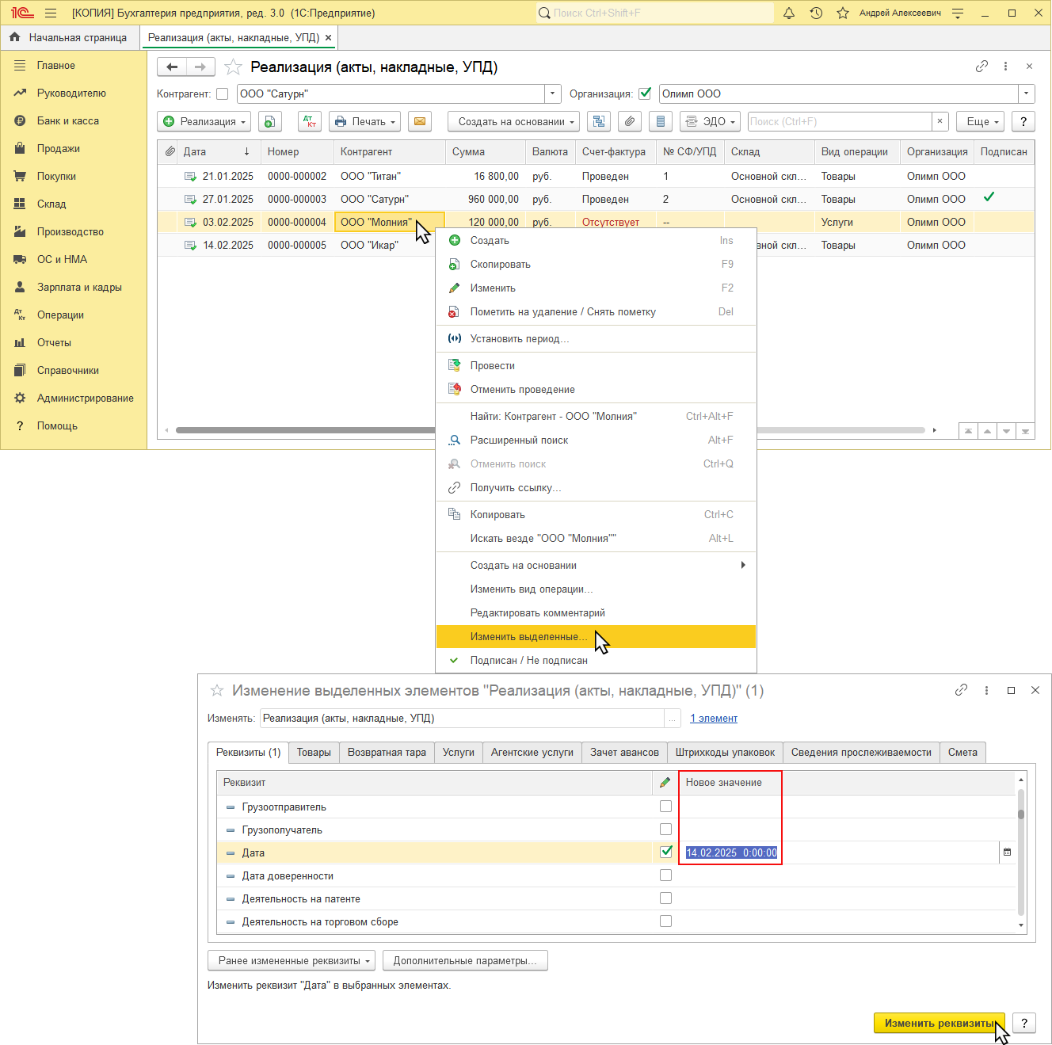Viewport: 1052px width, 1045px height.
Task: Open the three-dot menu of the Реализация list
Action: (1005, 67)
